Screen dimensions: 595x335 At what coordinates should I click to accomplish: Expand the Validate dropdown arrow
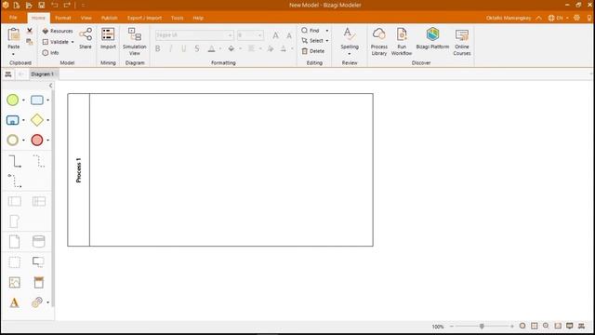pos(73,42)
